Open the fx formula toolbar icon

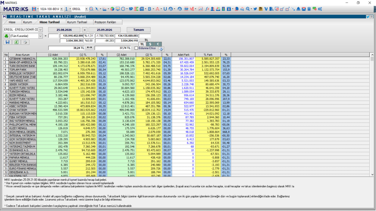pos(207,9)
